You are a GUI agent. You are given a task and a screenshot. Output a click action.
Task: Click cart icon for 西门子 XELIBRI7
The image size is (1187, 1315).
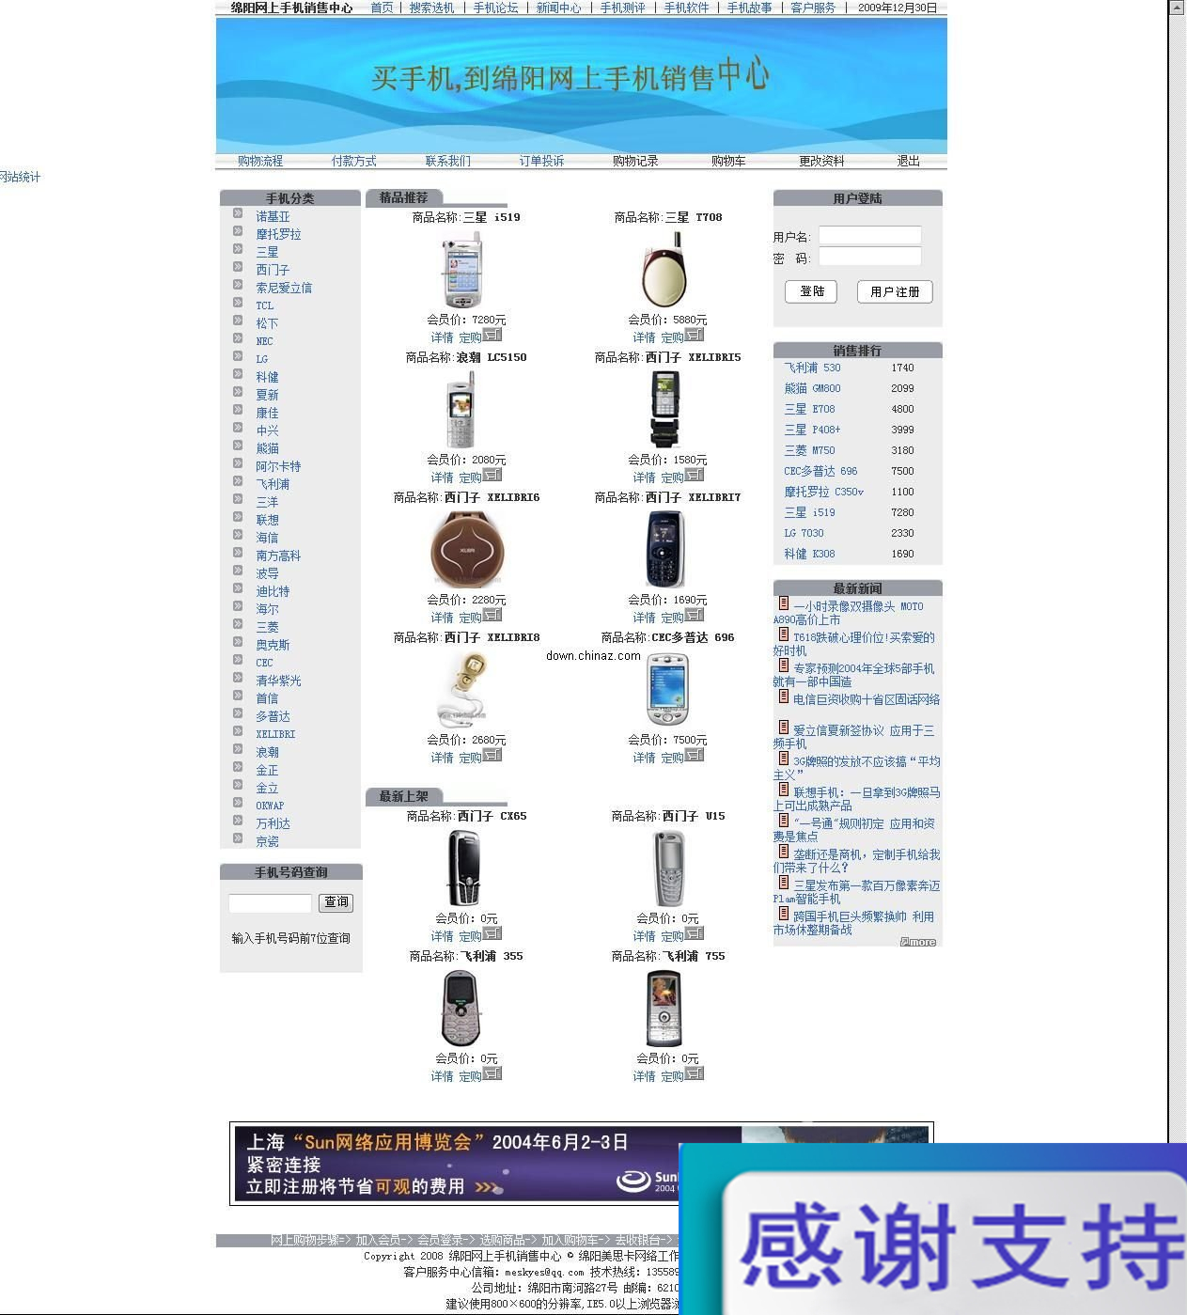point(694,615)
